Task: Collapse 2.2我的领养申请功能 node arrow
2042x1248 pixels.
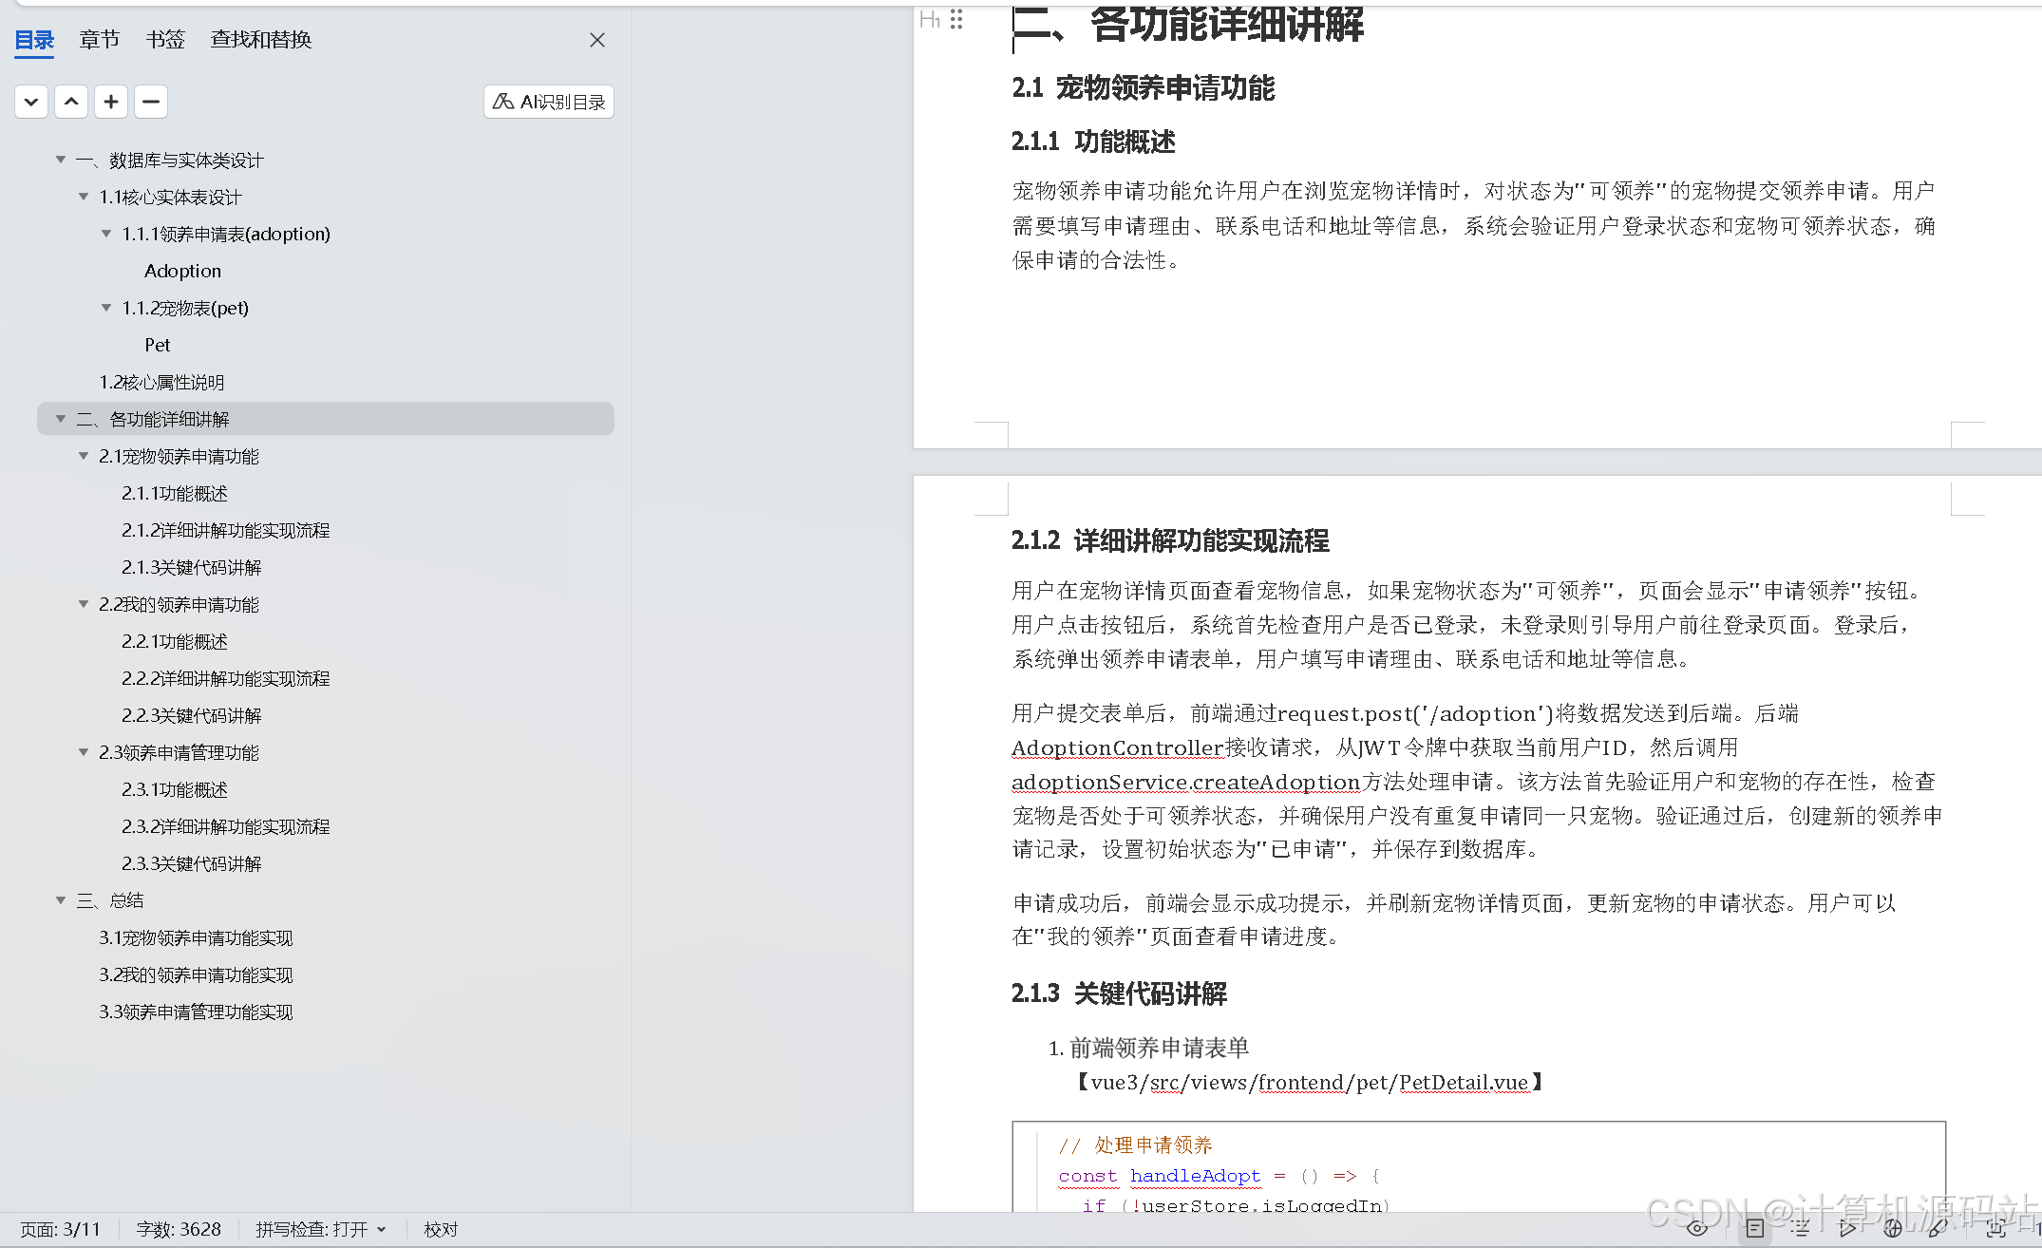Action: (x=84, y=604)
